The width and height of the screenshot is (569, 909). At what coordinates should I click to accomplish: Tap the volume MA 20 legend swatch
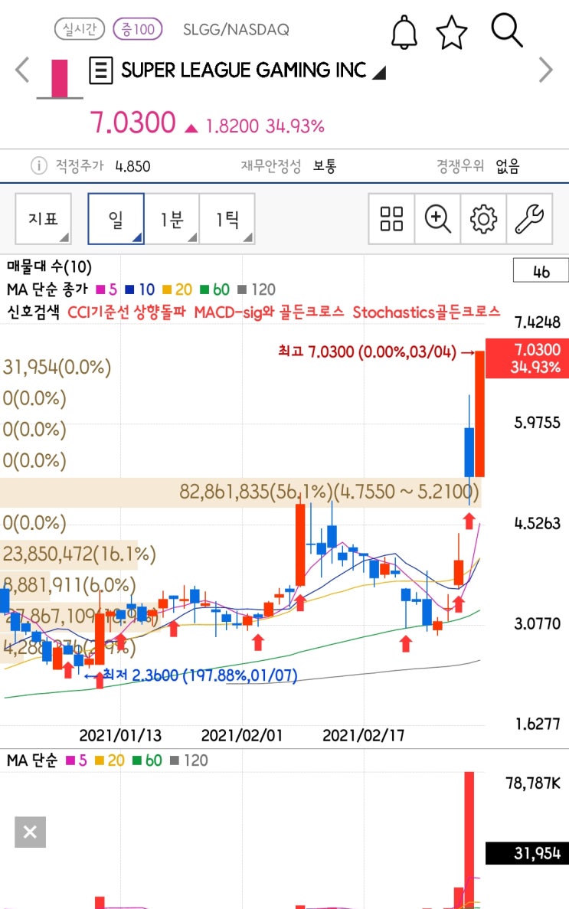point(100,760)
